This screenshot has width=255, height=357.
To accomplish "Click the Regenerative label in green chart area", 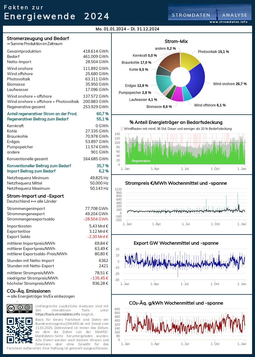I will (141, 161).
